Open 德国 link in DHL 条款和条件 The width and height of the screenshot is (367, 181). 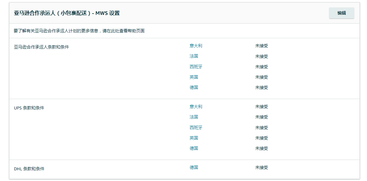click(194, 167)
